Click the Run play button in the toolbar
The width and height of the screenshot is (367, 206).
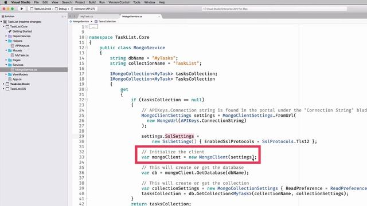tap(22, 9)
